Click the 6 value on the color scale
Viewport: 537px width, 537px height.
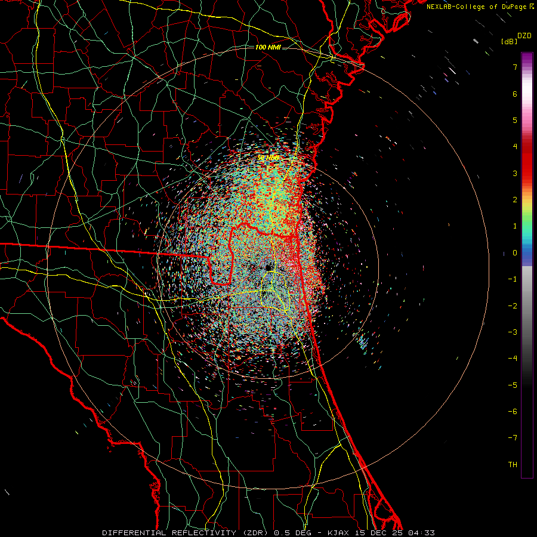(515, 94)
